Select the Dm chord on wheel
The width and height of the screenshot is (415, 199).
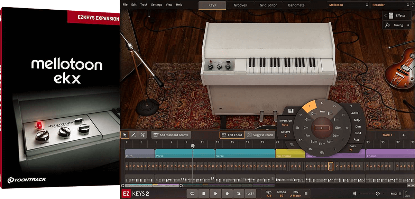coord(314,113)
